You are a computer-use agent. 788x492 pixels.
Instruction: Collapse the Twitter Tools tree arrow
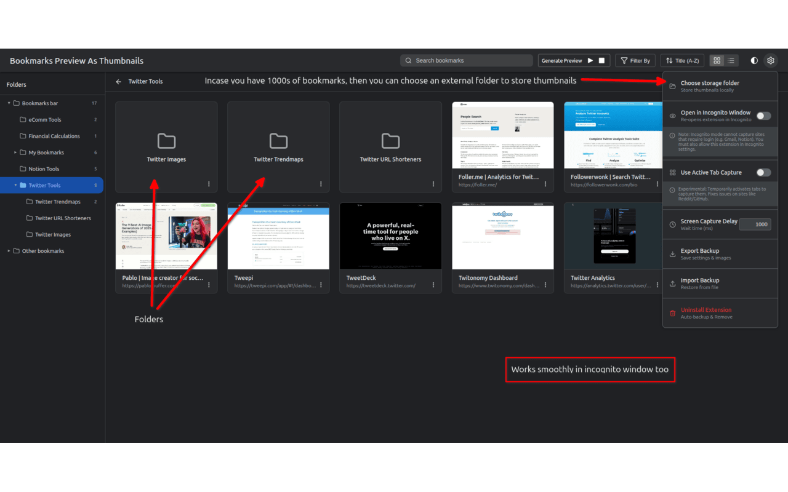15,185
